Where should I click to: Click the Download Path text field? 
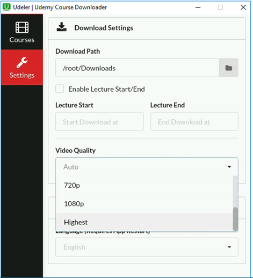point(138,68)
